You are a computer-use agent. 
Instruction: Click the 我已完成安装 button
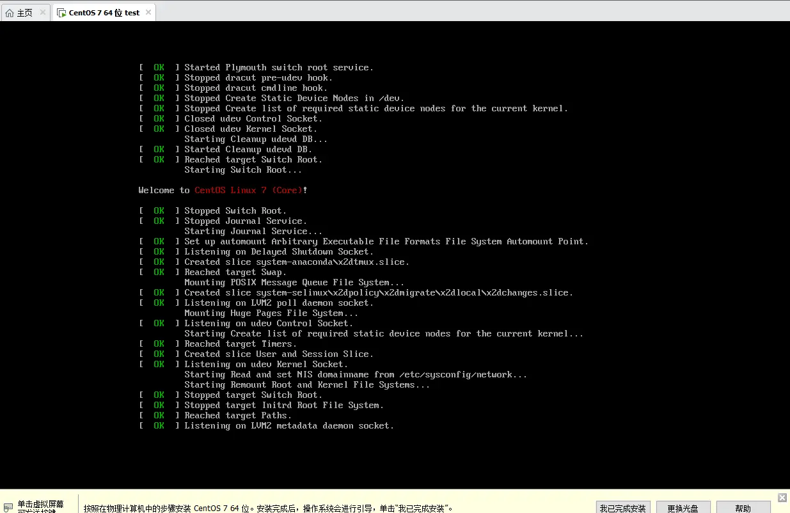click(622, 508)
